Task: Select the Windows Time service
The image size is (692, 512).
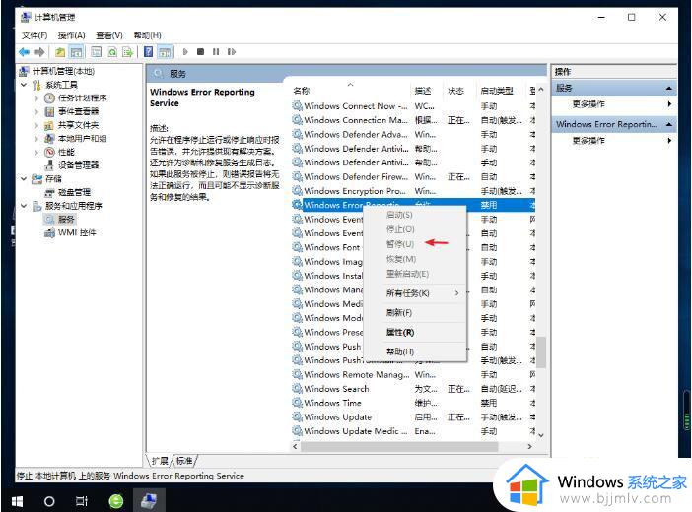Action: pyautogui.click(x=413, y=403)
